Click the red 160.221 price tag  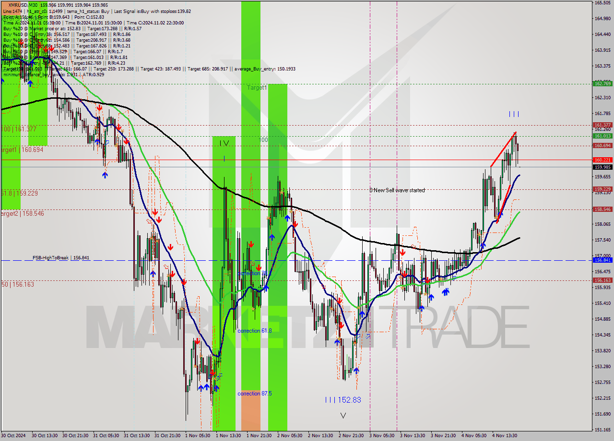click(x=602, y=160)
